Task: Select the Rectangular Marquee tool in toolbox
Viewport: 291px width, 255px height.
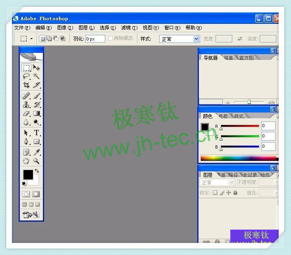Action: tap(26, 68)
